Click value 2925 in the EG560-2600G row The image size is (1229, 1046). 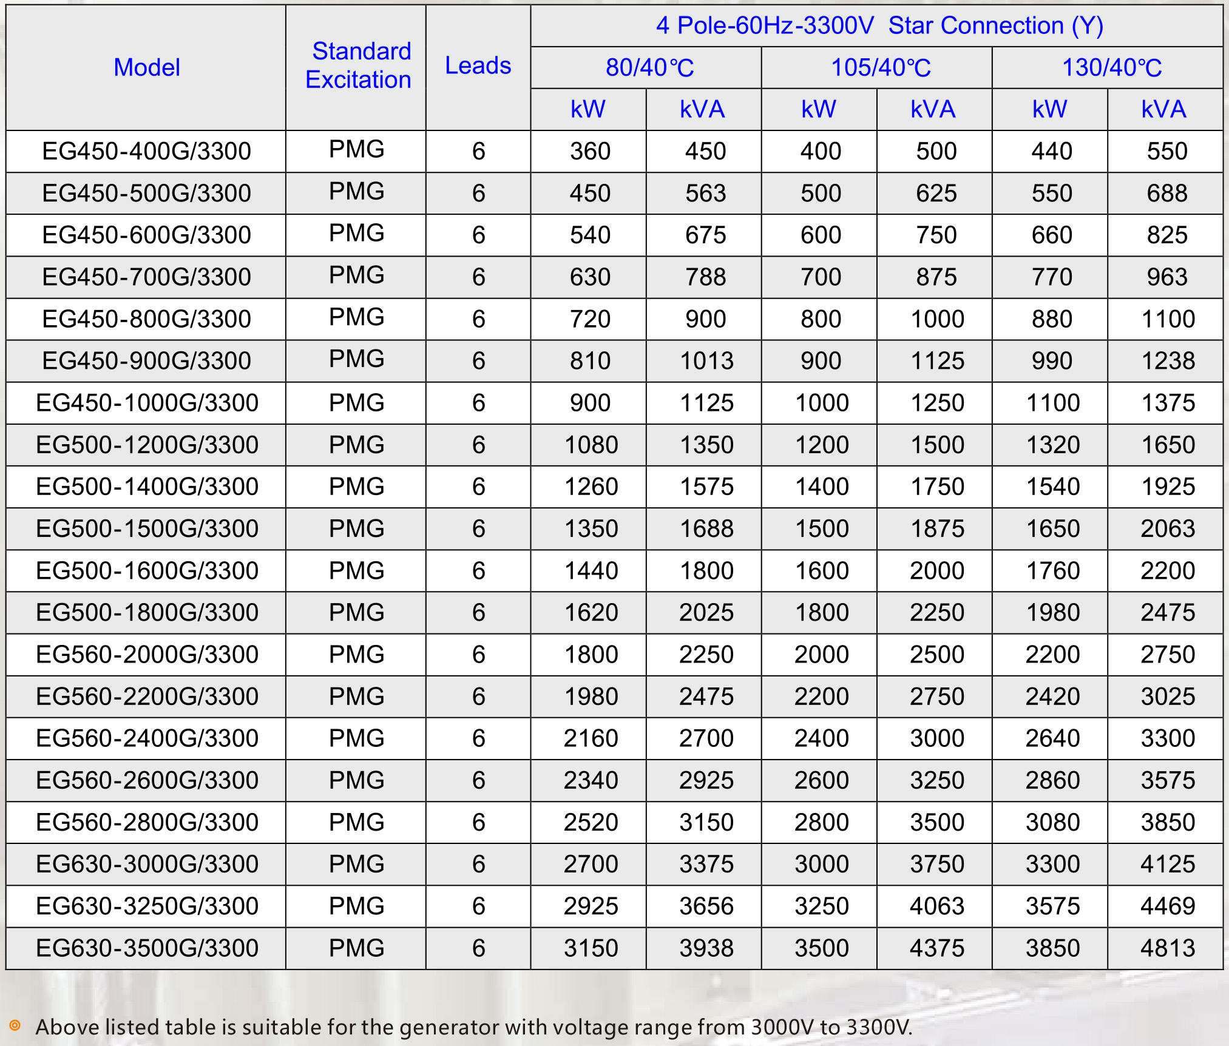tap(706, 780)
